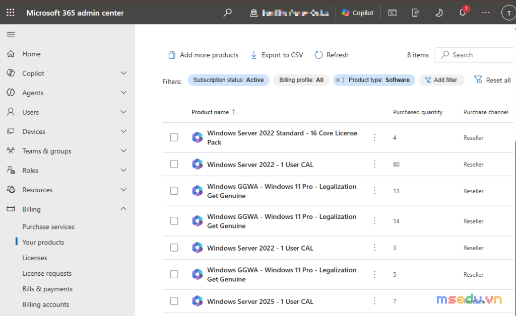Open the account avatar T
Image resolution: width=516 pixels, height=316 pixels.
(x=509, y=13)
